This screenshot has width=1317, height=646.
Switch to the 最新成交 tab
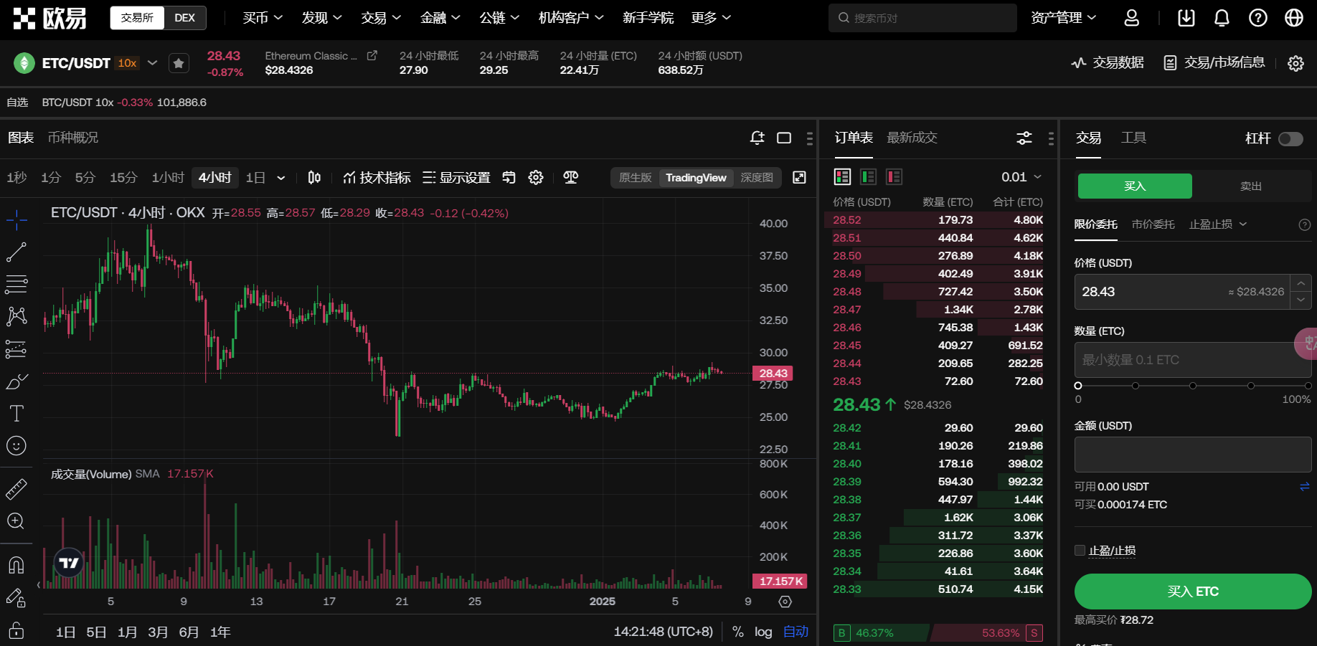tap(912, 138)
